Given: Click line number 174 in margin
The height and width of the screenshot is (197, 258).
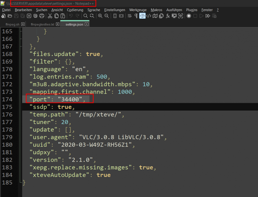Looking at the screenshot, I should (7, 99).
